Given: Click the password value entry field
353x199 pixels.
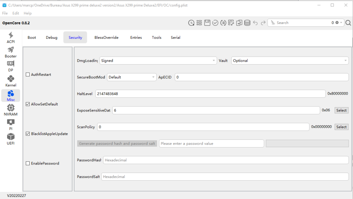Looking at the screenshot, I should point(211,143).
